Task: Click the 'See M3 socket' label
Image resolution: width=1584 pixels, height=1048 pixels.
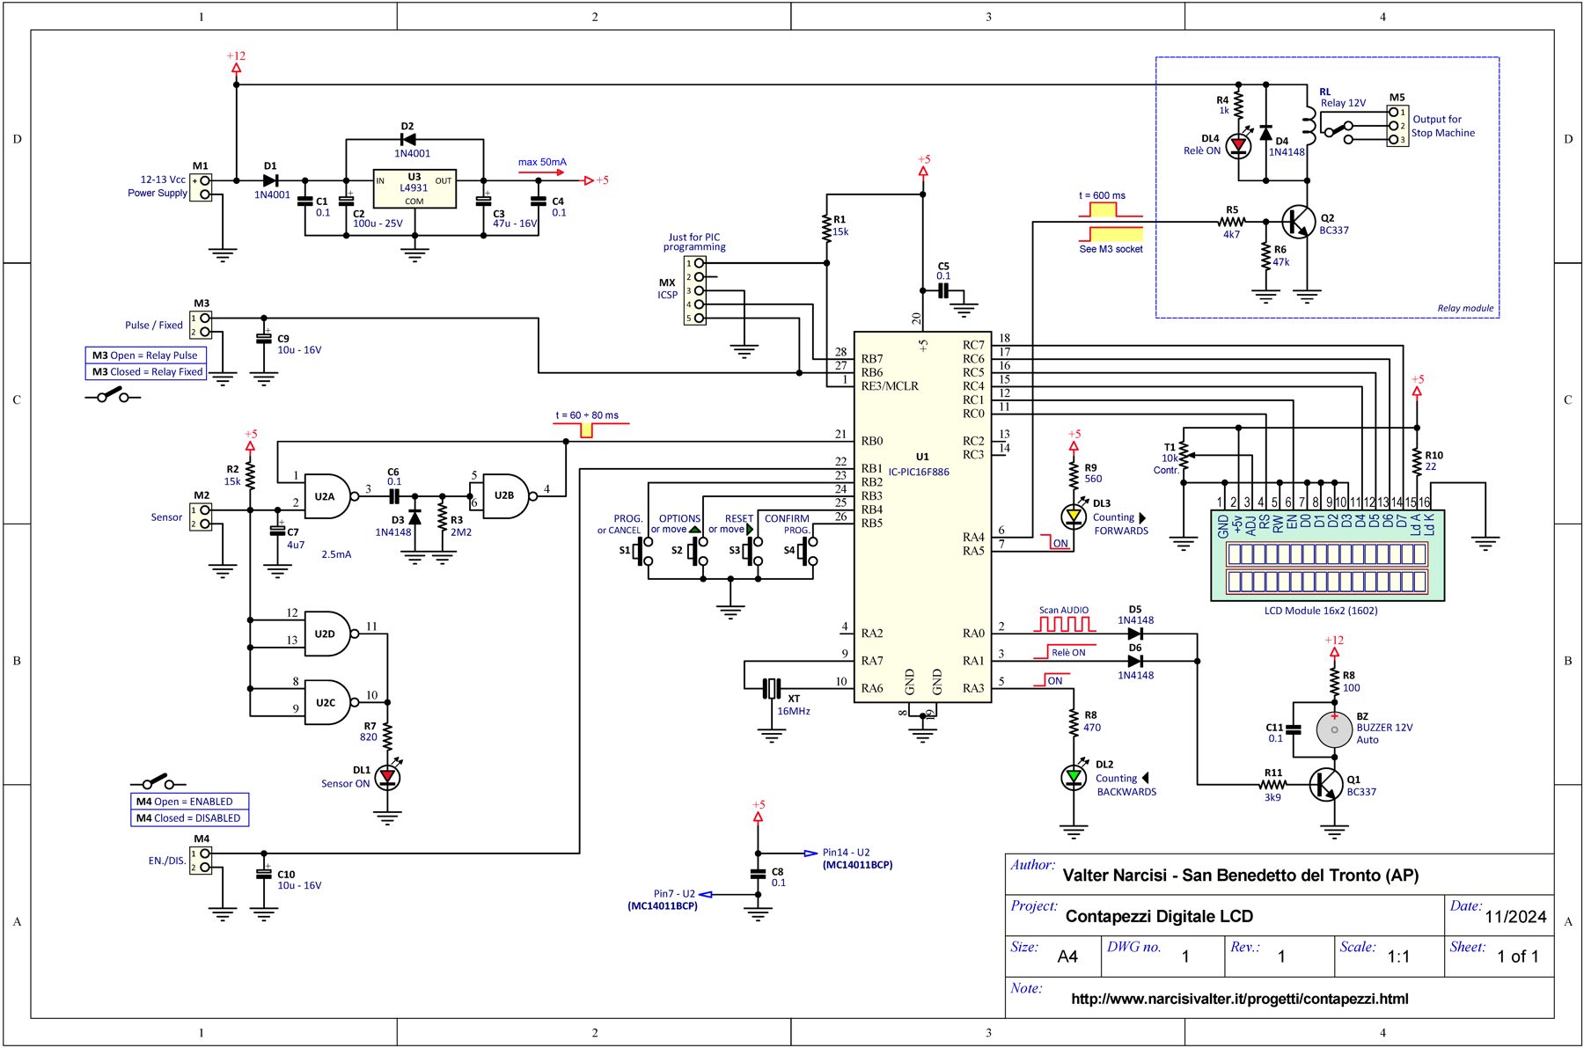Action: click(1111, 249)
